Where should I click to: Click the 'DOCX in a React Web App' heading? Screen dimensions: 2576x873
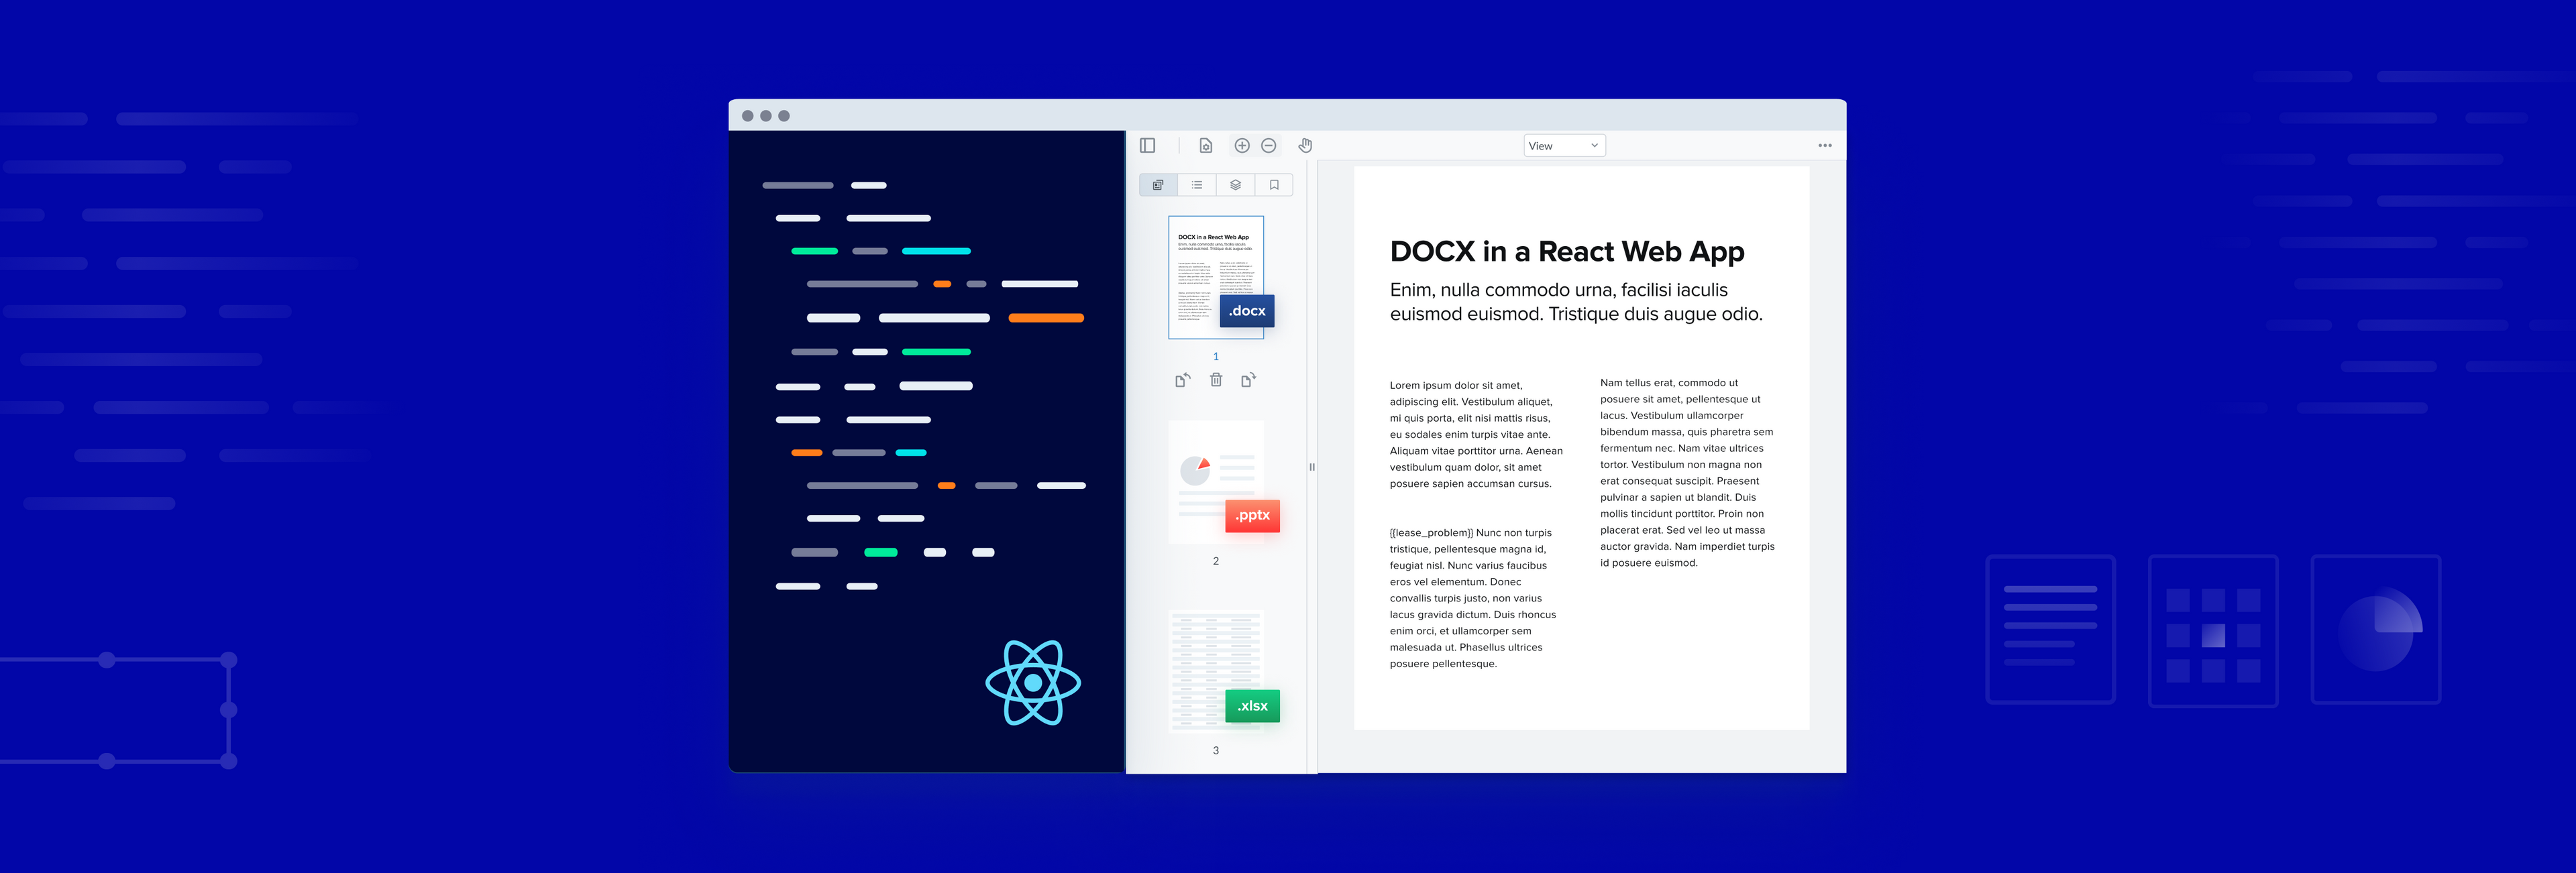click(x=1567, y=252)
